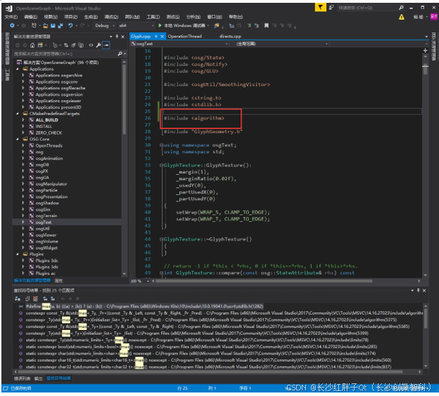
Task: Click the notification flag in title bar
Action: 320,7
